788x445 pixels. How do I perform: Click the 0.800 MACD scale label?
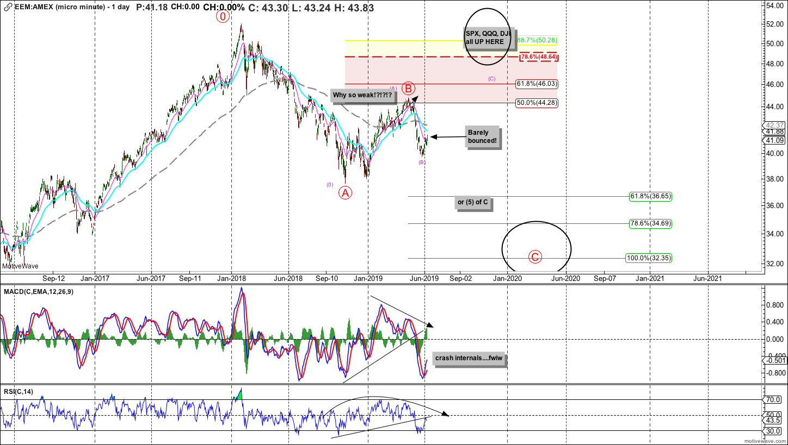776,305
